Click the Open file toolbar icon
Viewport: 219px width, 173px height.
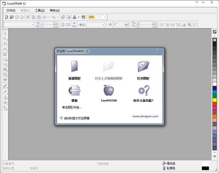click(x=12, y=17)
